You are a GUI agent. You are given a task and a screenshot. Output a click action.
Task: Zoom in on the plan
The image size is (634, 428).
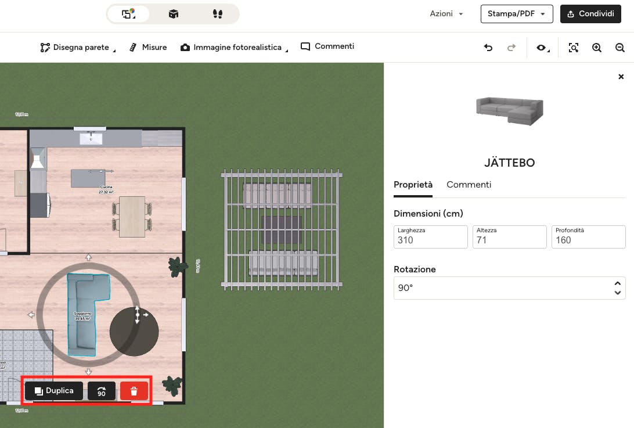pos(597,48)
